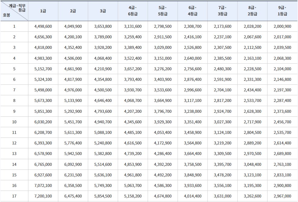The height and width of the screenshot is (202, 298).
Task: Click the value 4,976,000
Action: [x=73, y=90]
